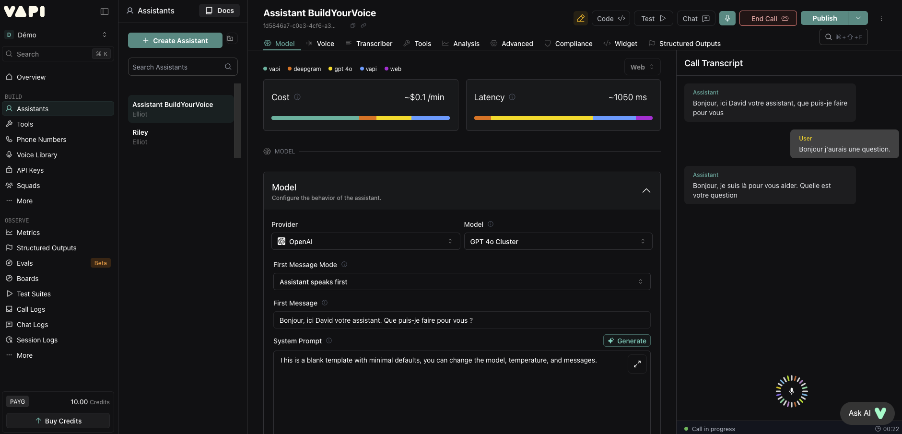This screenshot has width=902, height=434.
Task: Click the animated microphone call indicator
Action: [x=792, y=391]
